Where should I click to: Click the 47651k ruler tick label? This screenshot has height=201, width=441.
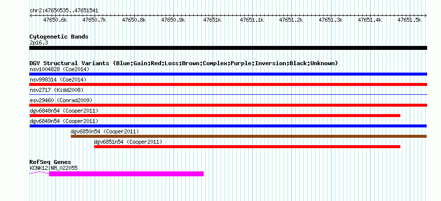point(213,20)
